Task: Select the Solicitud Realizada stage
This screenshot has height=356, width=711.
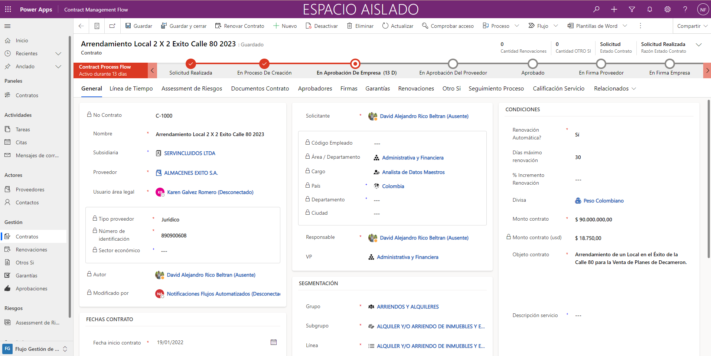Action: pos(191,64)
